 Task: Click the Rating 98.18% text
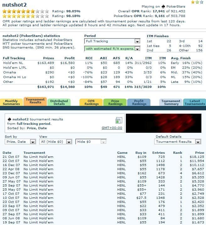pyautogui.click(x=66, y=16)
